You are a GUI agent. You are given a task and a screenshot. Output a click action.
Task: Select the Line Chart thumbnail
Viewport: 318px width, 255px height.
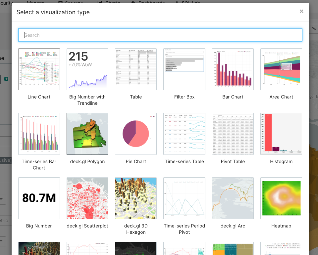tap(39, 69)
